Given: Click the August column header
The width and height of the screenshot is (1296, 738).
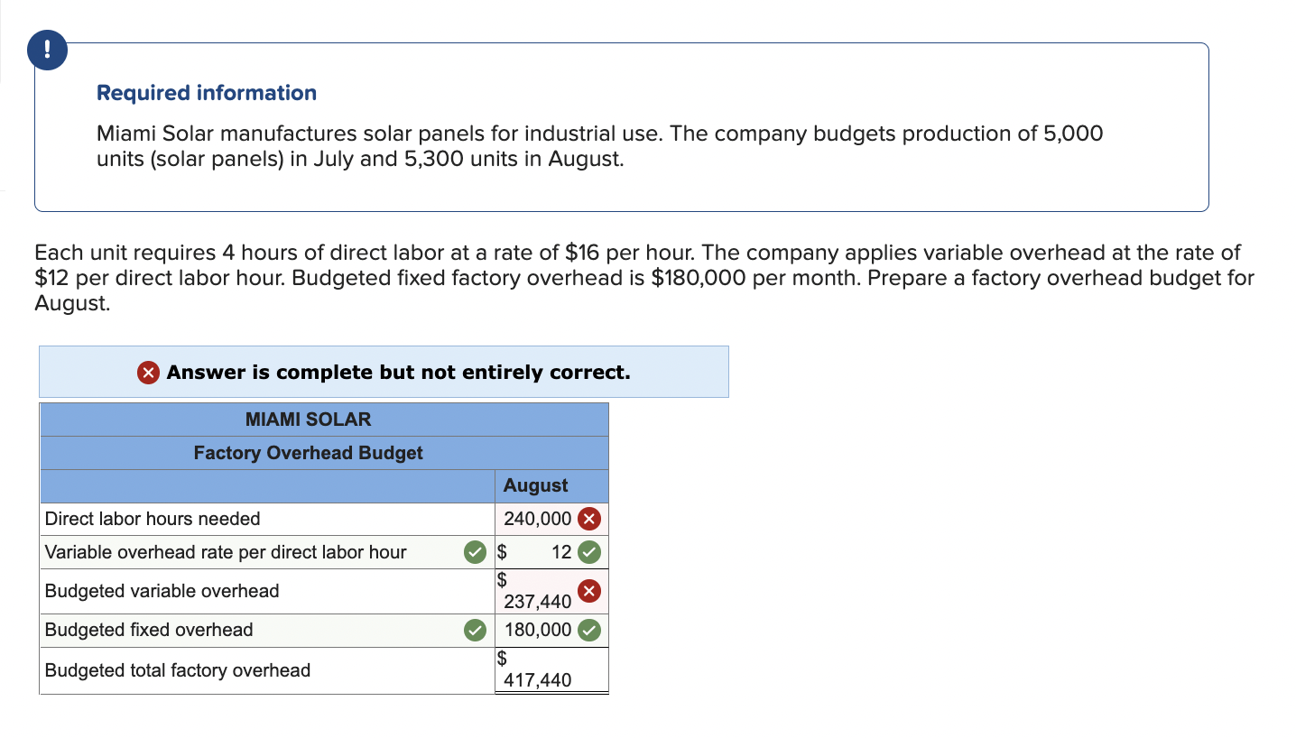Looking at the screenshot, I should coord(536,485).
